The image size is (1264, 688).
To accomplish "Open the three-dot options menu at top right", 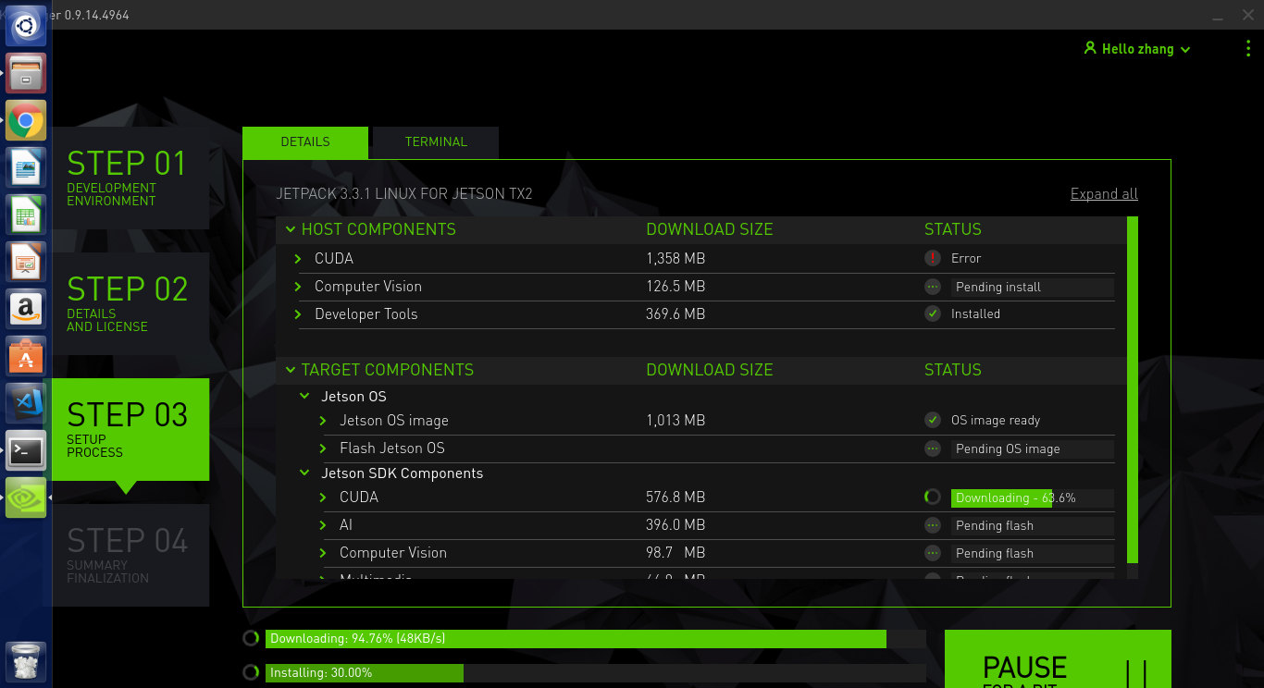I will pos(1248,49).
